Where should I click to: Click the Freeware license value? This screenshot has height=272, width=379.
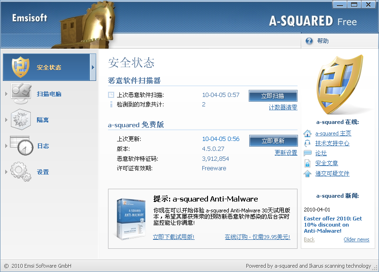point(214,168)
